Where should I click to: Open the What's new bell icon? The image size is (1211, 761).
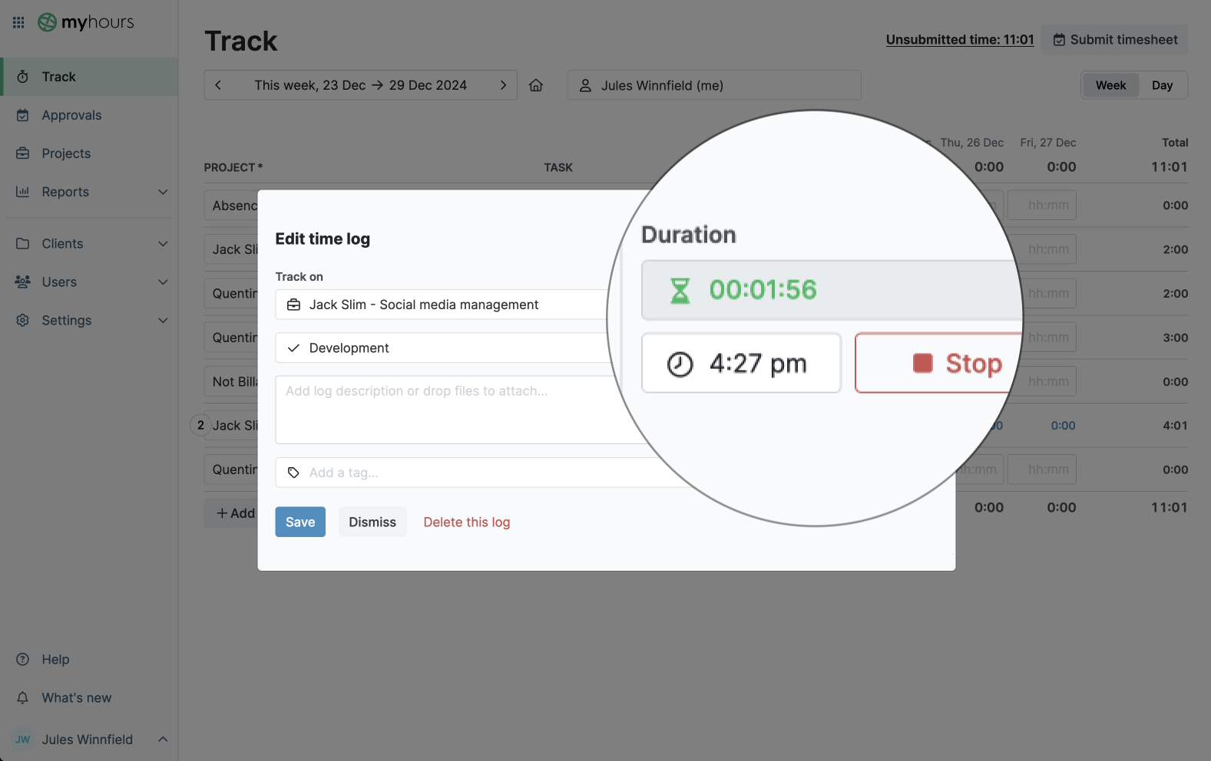pyautogui.click(x=23, y=698)
